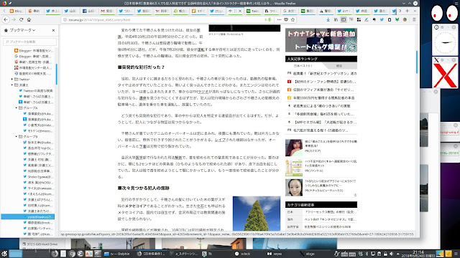Screen dimensions: 460x258
Task: Open ranked article 伝説のマフィア末裔が激白
Action: point(323,90)
